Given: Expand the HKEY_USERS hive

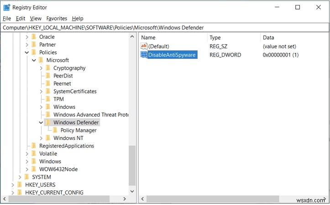Looking at the screenshot, I should [x=13, y=184].
